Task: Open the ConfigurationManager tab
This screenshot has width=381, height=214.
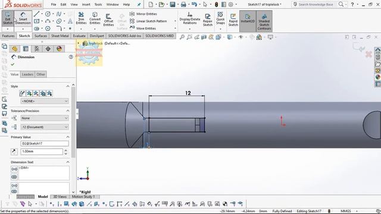Action: [37, 49]
